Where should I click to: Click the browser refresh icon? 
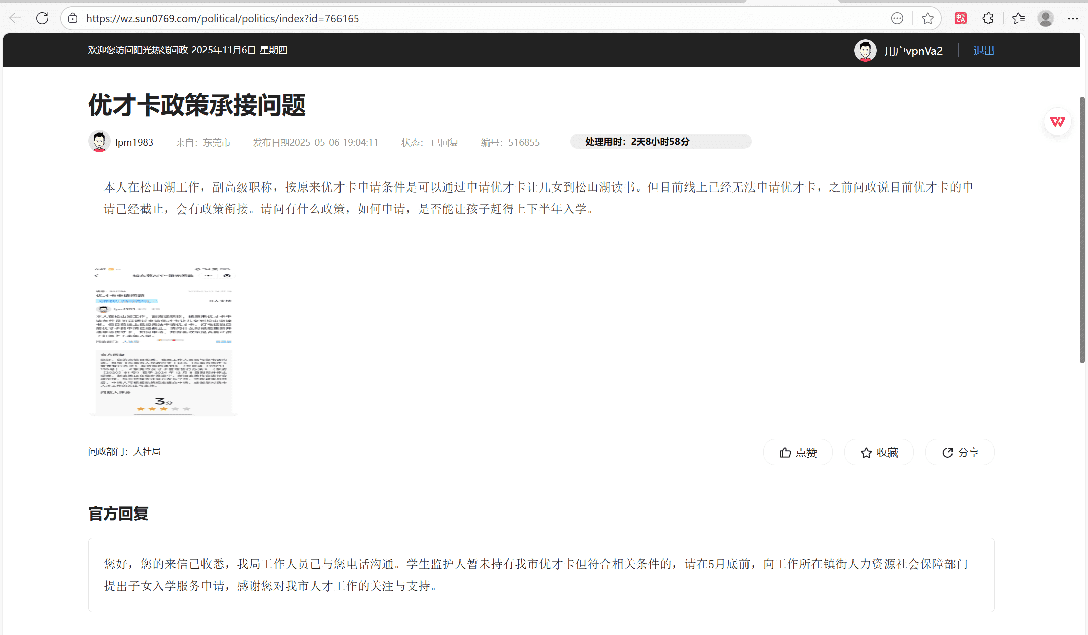42,18
